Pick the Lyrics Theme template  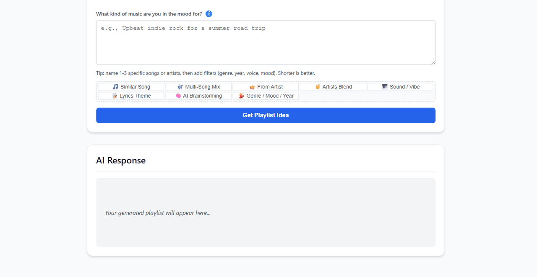click(131, 96)
